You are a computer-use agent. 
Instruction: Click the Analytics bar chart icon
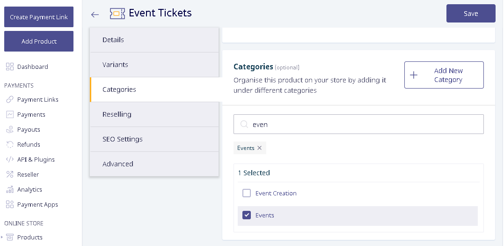click(10, 189)
